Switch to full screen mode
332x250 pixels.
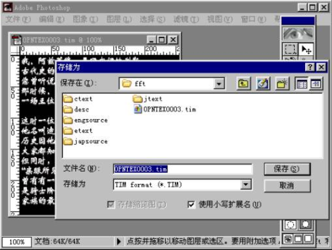[307, 239]
